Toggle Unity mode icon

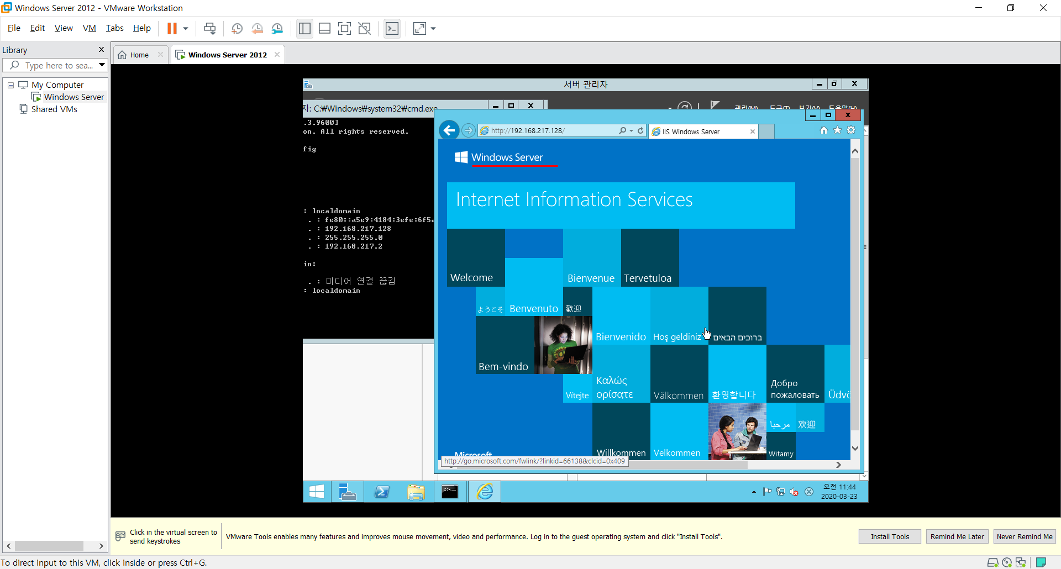point(365,29)
